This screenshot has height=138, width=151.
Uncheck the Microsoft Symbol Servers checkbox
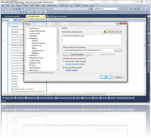64,36
